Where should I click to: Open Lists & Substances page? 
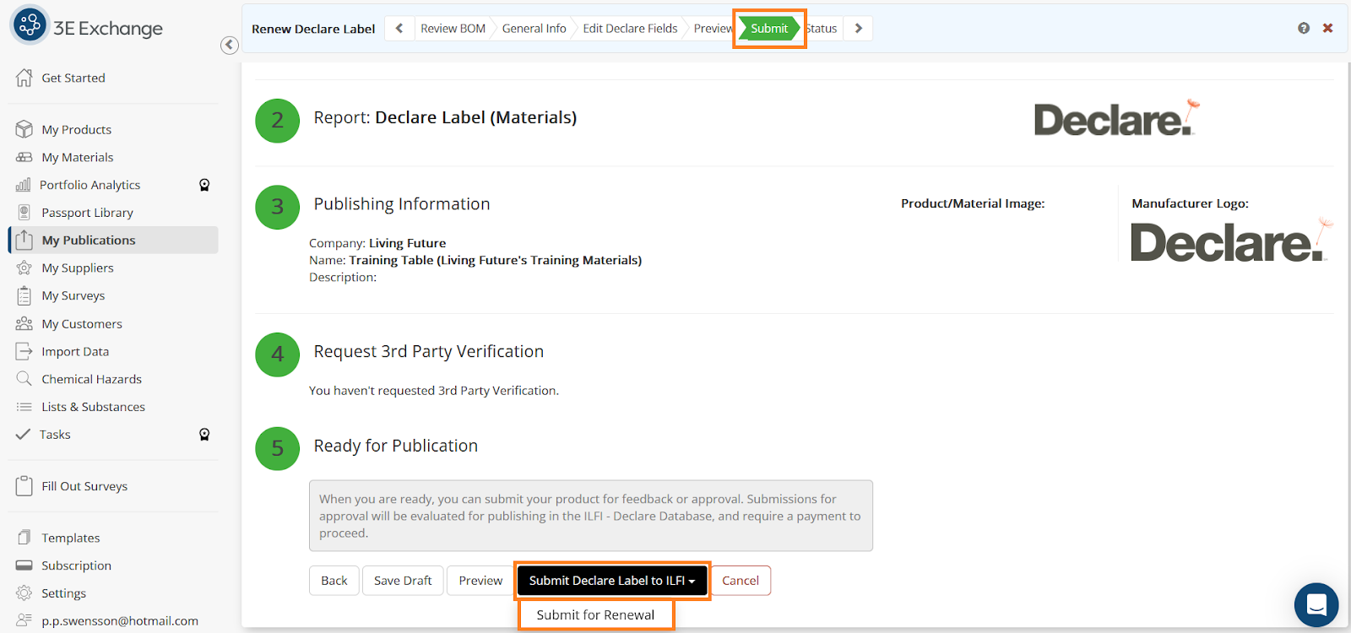(93, 407)
